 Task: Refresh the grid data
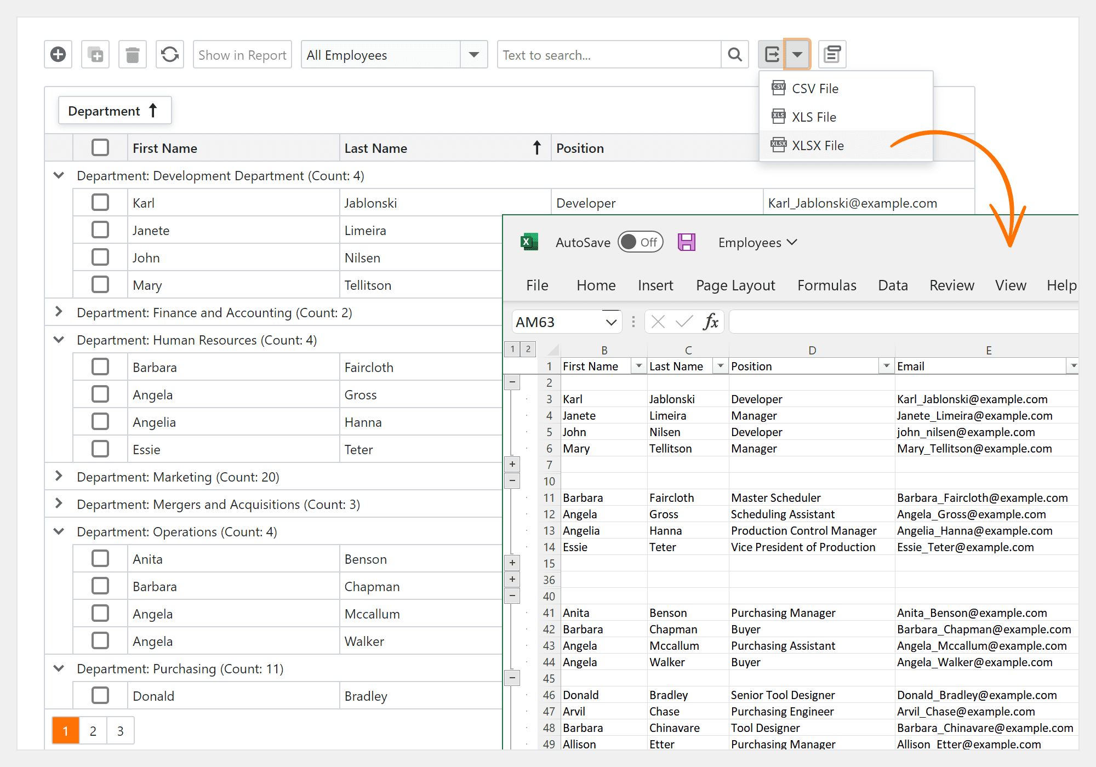tap(169, 54)
